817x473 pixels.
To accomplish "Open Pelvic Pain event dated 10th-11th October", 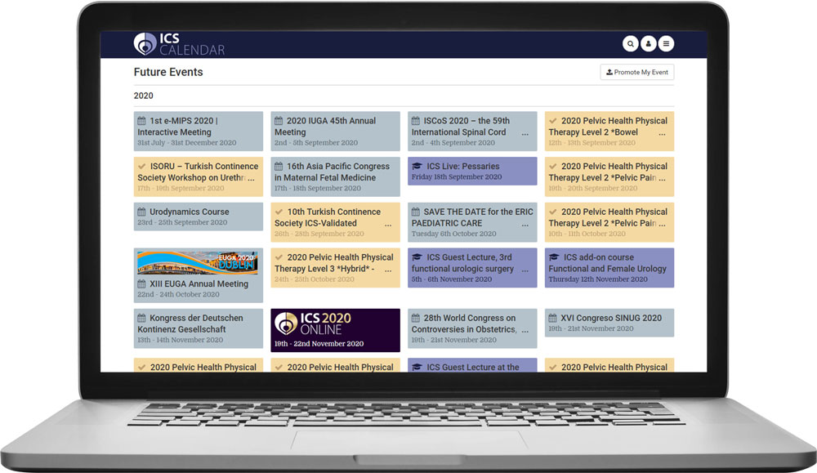I will click(x=609, y=222).
